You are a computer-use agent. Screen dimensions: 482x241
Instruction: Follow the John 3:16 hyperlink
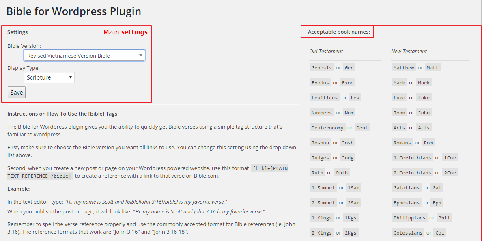point(204,211)
